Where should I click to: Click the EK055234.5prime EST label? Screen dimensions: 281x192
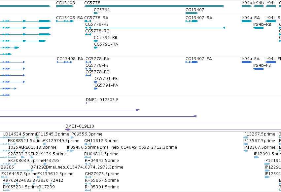coord(21,187)
